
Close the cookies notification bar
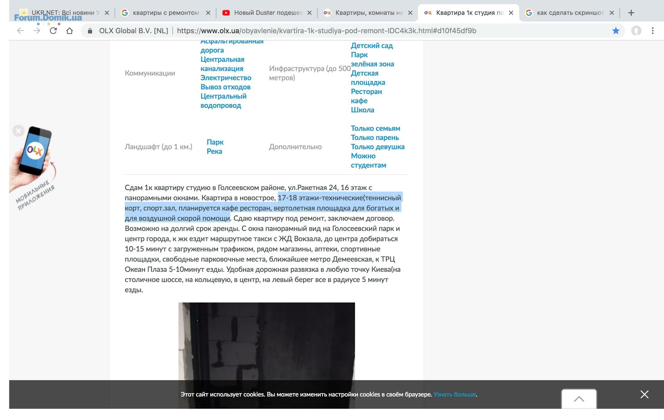click(645, 394)
